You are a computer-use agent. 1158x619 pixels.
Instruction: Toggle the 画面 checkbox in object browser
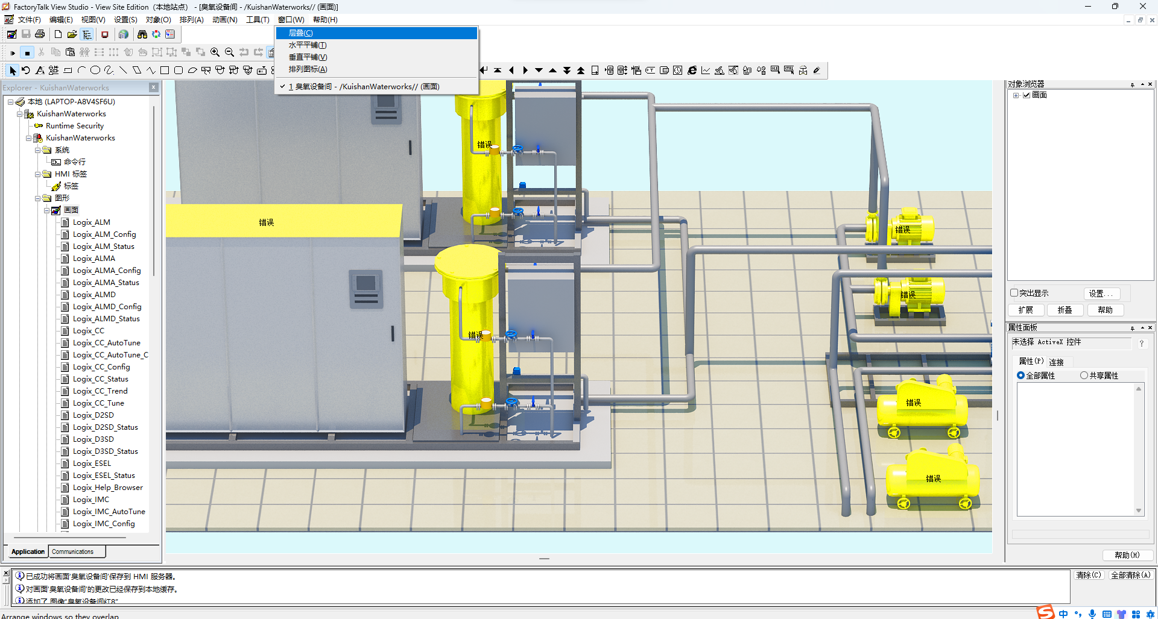[x=1027, y=95]
